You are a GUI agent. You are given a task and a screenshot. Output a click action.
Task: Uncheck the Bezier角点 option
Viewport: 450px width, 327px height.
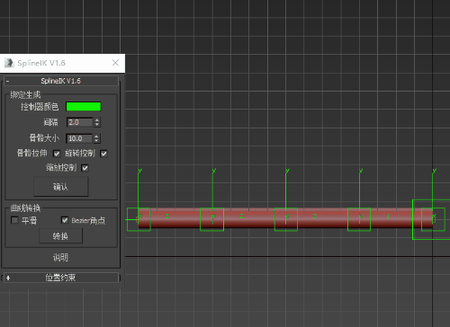(x=65, y=220)
